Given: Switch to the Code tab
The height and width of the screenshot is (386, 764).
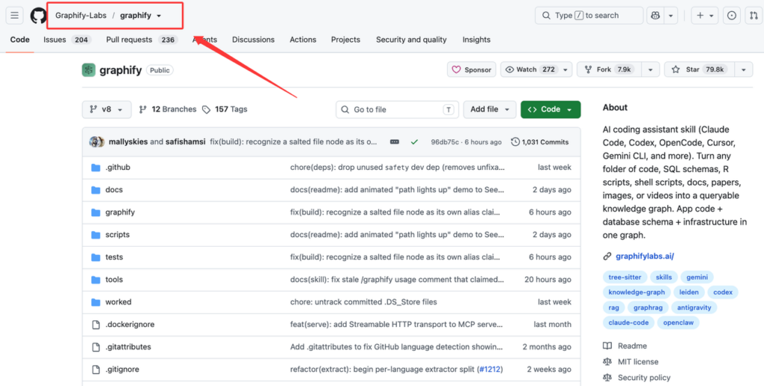Looking at the screenshot, I should (x=20, y=40).
